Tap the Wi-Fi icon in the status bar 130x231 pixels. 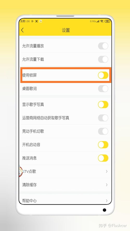[x=102, y=21]
